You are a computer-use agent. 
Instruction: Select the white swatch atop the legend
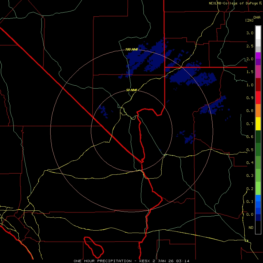click(258, 33)
